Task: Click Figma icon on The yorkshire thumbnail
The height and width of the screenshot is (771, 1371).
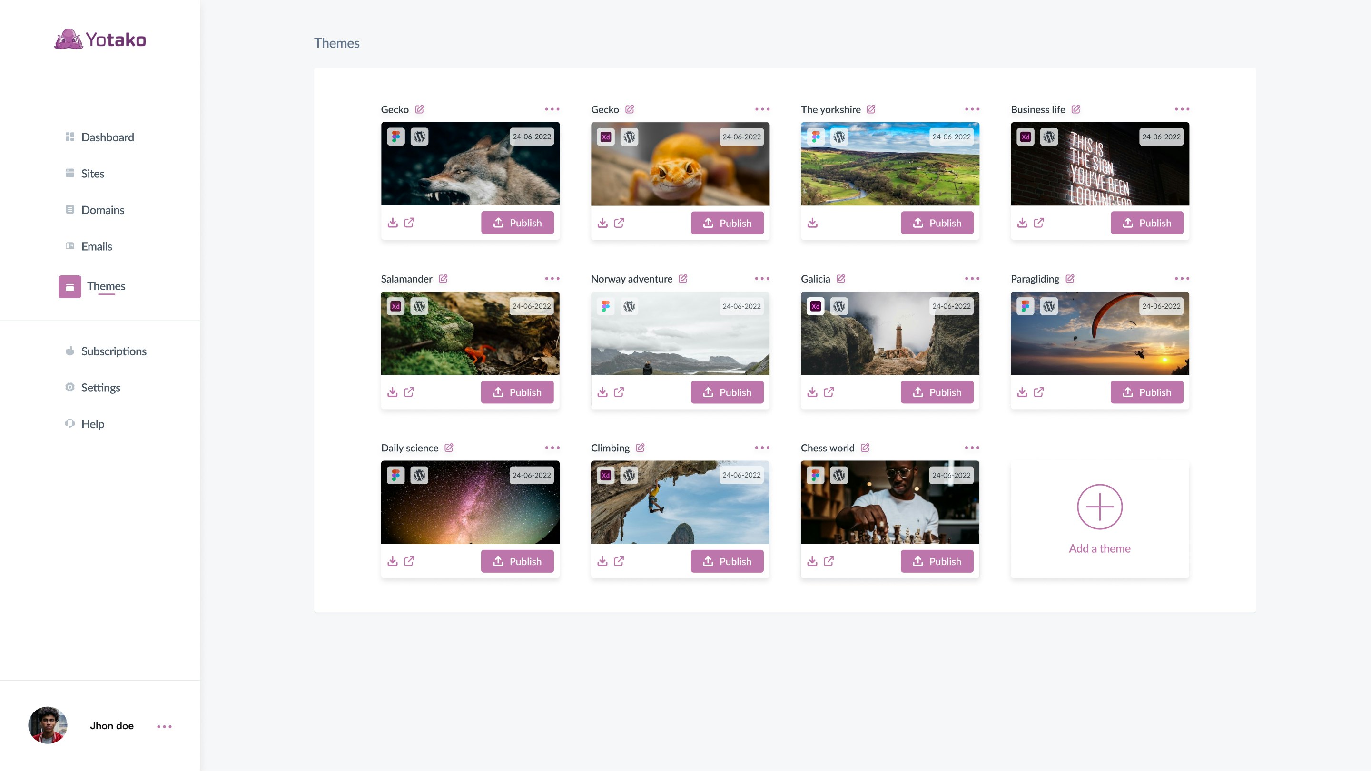Action: pos(816,137)
